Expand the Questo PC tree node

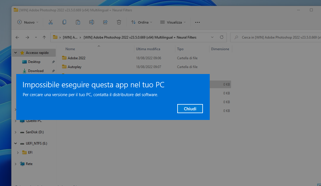[x=16, y=121]
